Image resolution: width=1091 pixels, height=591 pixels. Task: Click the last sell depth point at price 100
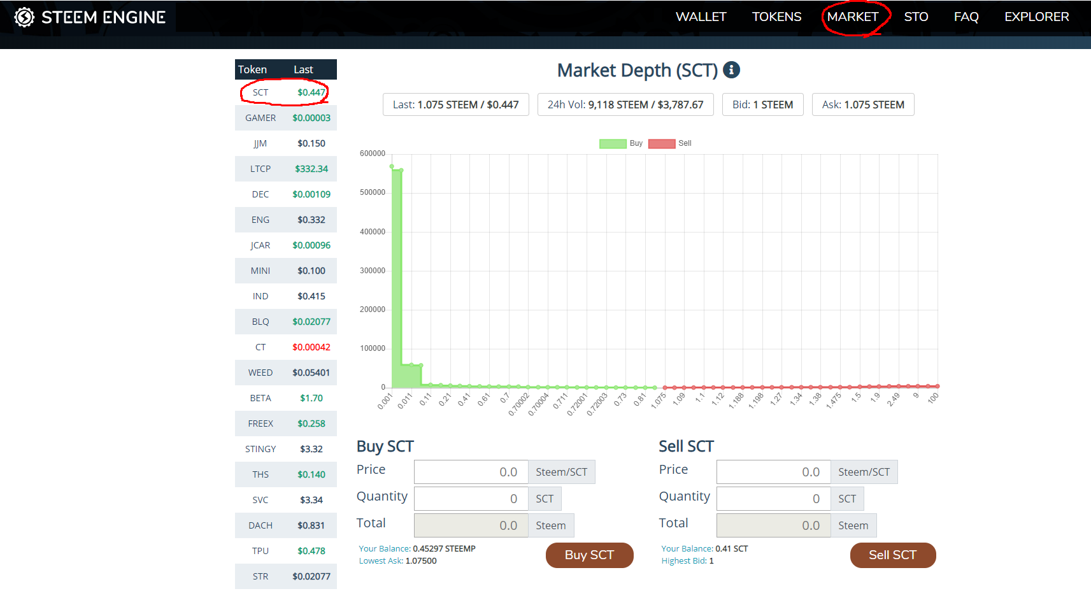(x=938, y=386)
